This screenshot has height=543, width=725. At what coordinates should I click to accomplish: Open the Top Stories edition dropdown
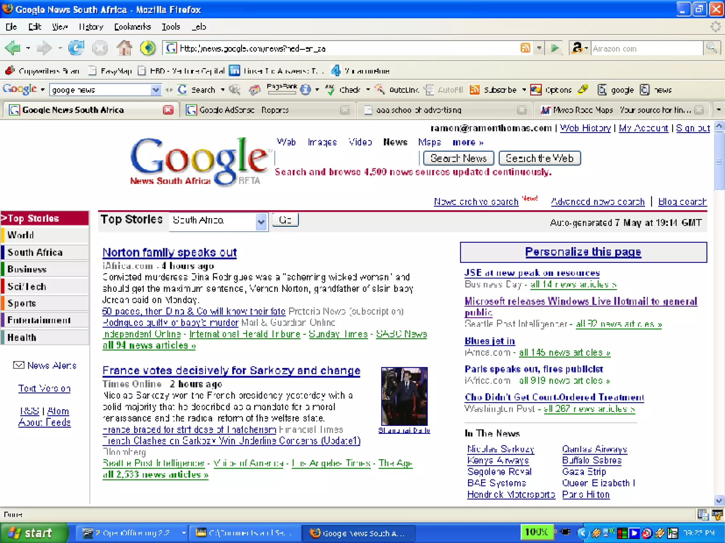pos(261,222)
